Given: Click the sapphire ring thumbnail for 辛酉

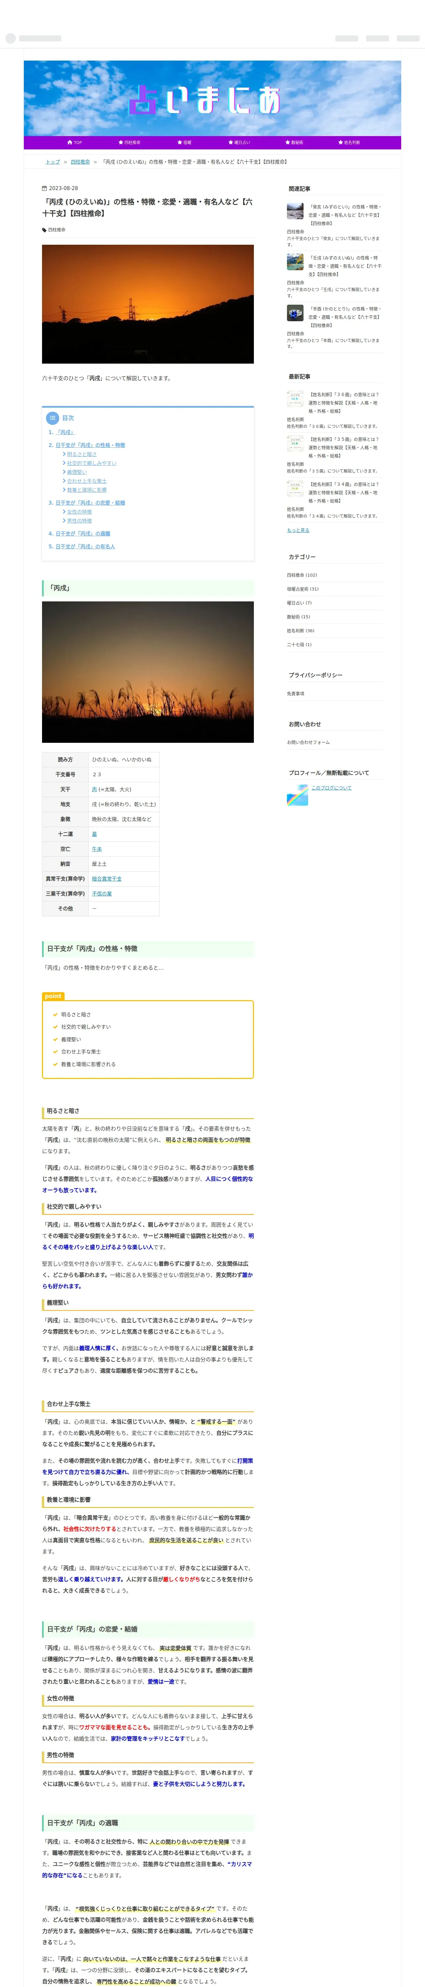Looking at the screenshot, I should 296,313.
